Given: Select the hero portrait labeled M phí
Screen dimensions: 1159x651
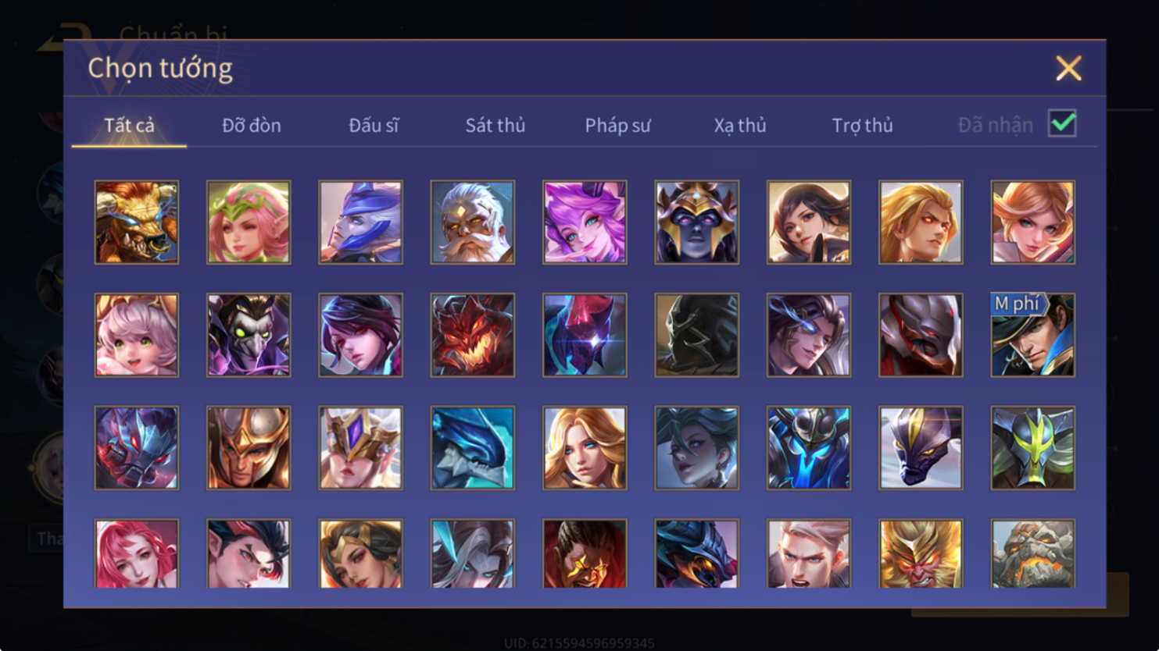Looking at the screenshot, I should [x=1033, y=336].
